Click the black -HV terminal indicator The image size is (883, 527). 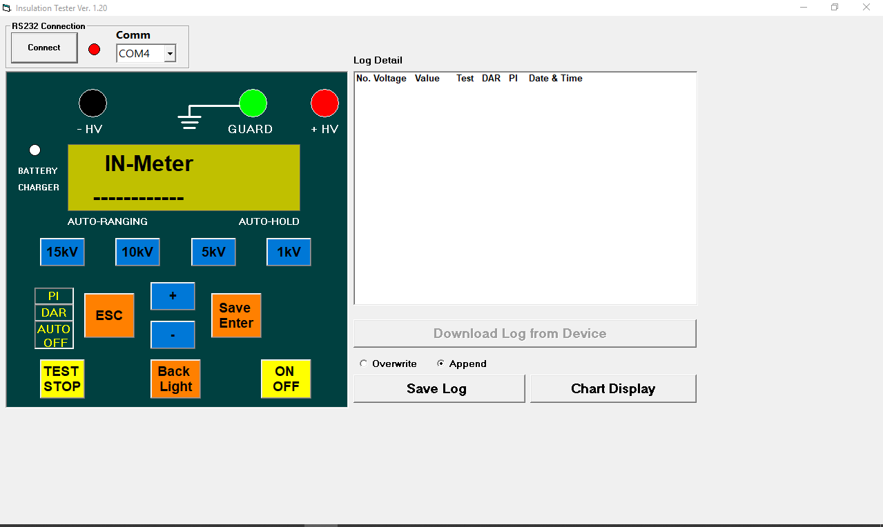pyautogui.click(x=93, y=103)
